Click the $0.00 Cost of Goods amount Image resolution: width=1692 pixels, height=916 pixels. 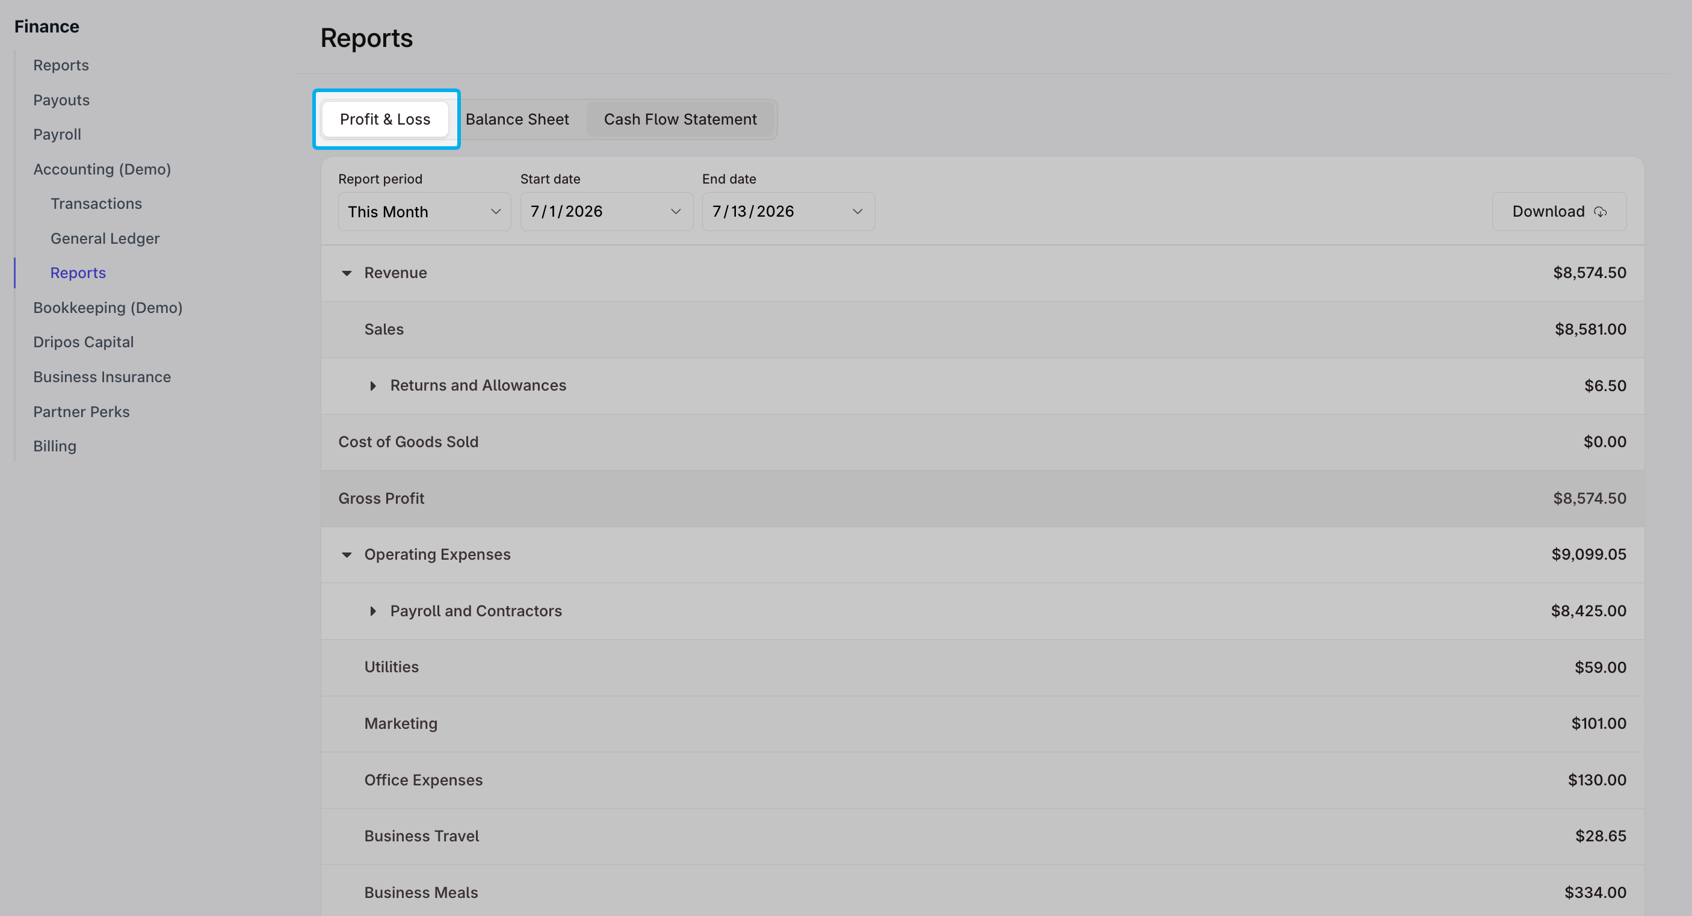click(1605, 442)
